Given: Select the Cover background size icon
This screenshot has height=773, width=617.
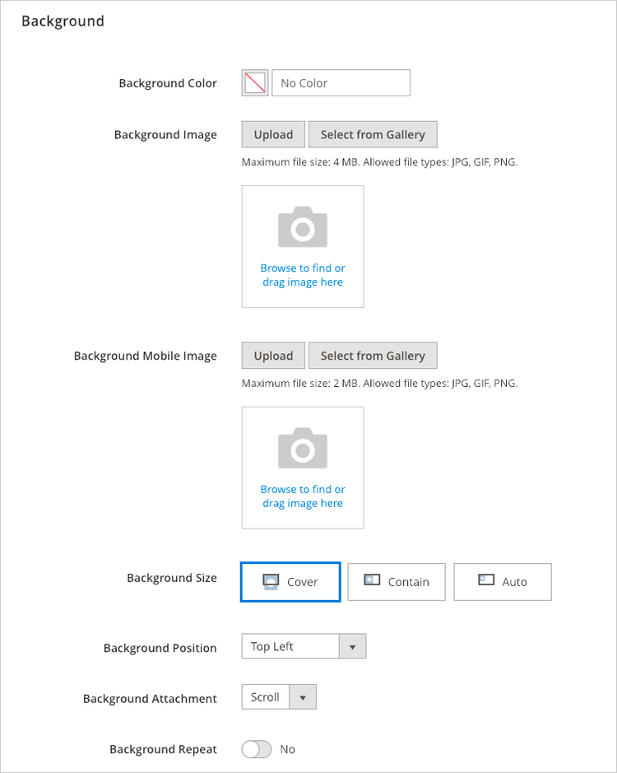Looking at the screenshot, I should tap(271, 582).
